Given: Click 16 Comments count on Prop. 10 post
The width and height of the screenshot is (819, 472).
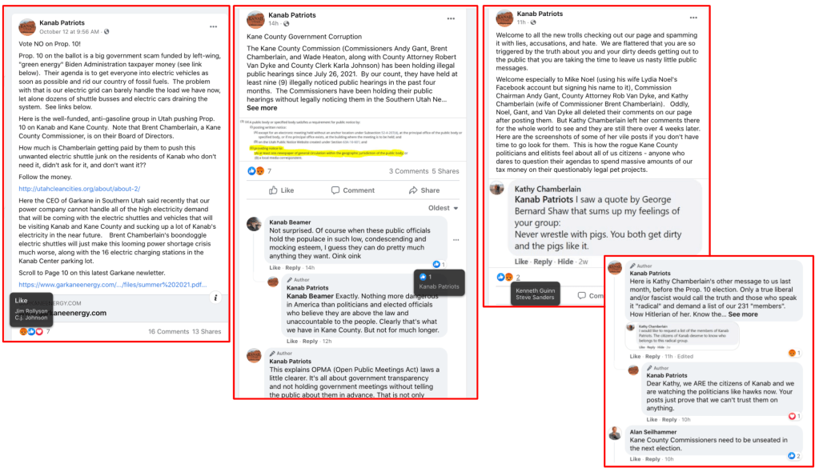Looking at the screenshot, I should (168, 331).
